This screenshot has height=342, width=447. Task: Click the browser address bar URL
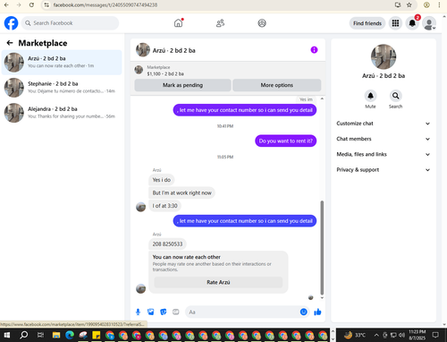(105, 4)
